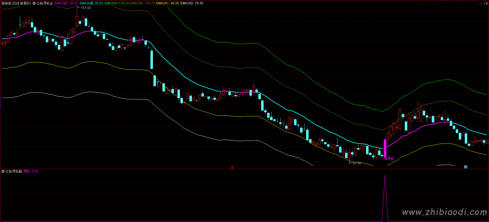Open the 红轨寻机主 indicator dropdown arrow
Image resolution: width=489 pixels, height=222 pixels.
coord(34,3)
